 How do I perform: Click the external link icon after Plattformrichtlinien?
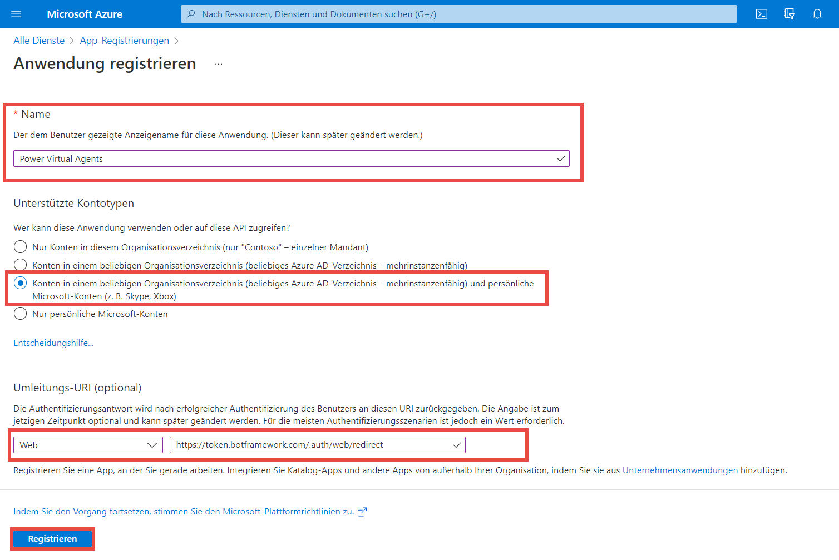point(362,512)
